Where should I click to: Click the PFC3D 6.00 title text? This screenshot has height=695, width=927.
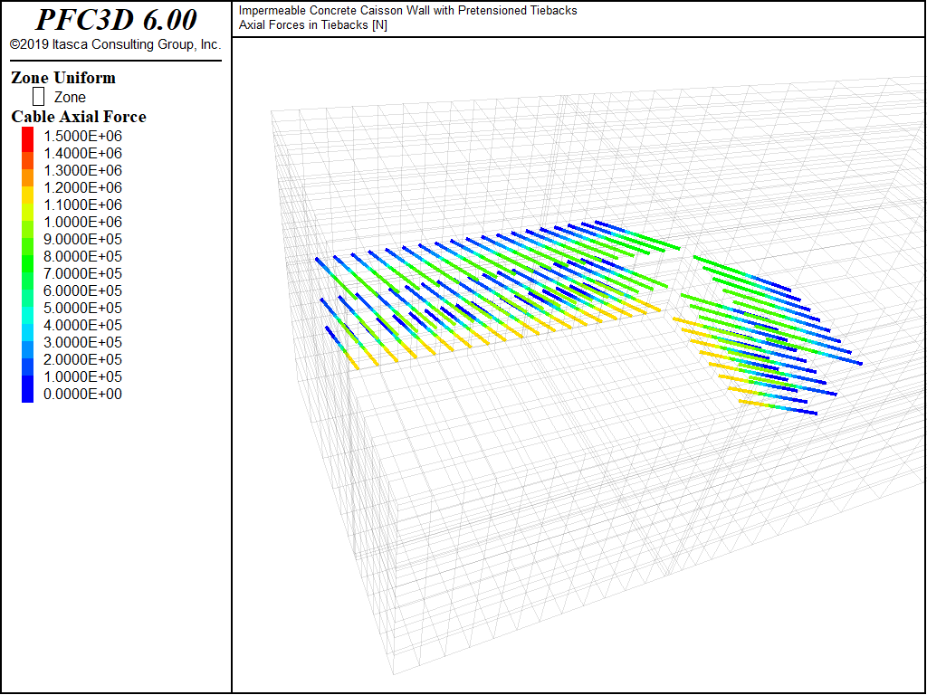[116, 20]
